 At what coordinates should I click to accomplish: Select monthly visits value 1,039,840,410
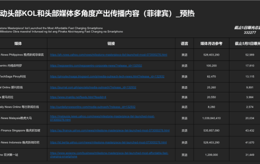[x=211, y=118]
